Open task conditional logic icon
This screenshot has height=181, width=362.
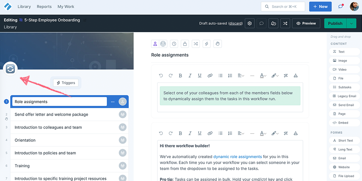tap(196, 43)
